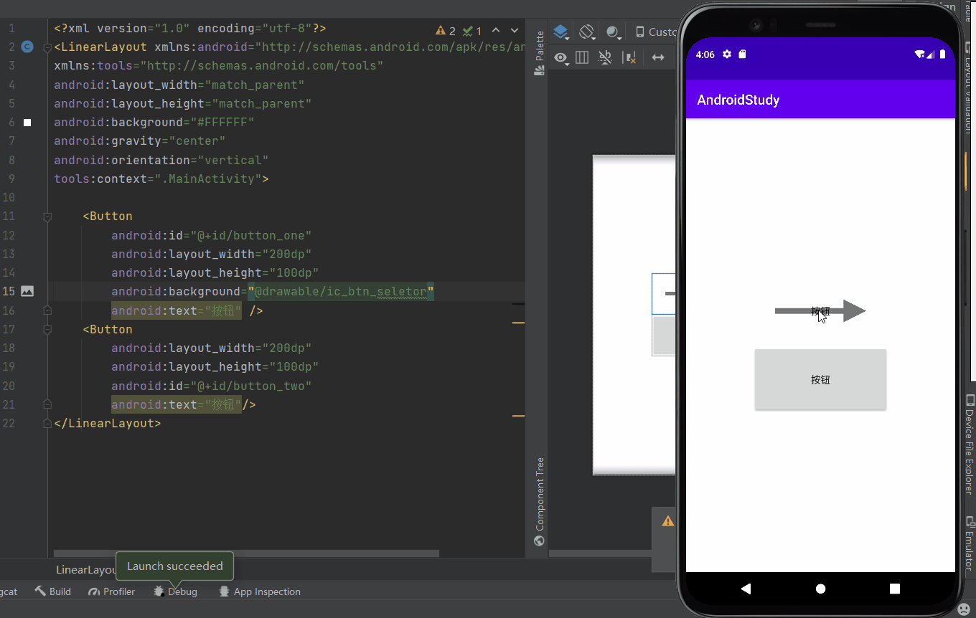This screenshot has height=618, width=976.
Task: Open the Emulator side tab
Action: click(970, 543)
